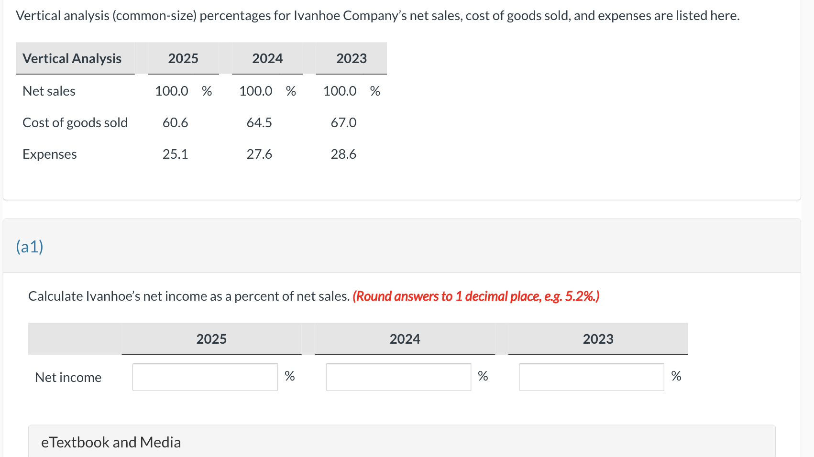
Task: Select the 2024 column header in the analysis table
Action: pyautogui.click(x=267, y=58)
